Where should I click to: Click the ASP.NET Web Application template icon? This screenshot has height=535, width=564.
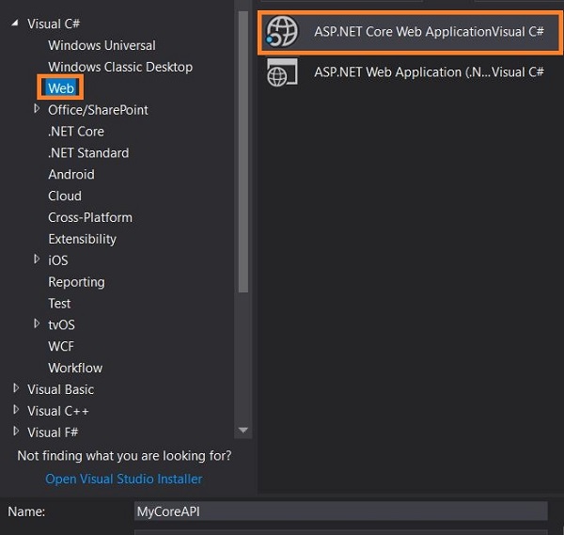point(282,72)
